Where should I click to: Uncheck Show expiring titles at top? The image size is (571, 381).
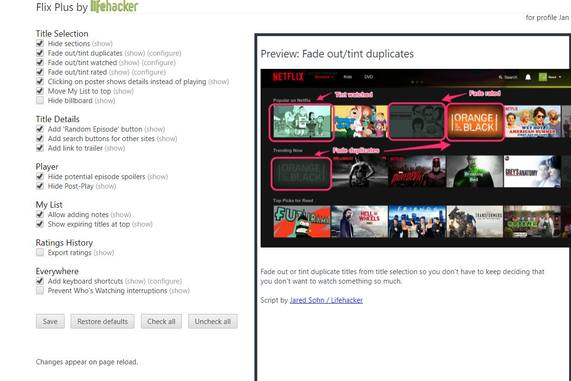click(x=40, y=224)
